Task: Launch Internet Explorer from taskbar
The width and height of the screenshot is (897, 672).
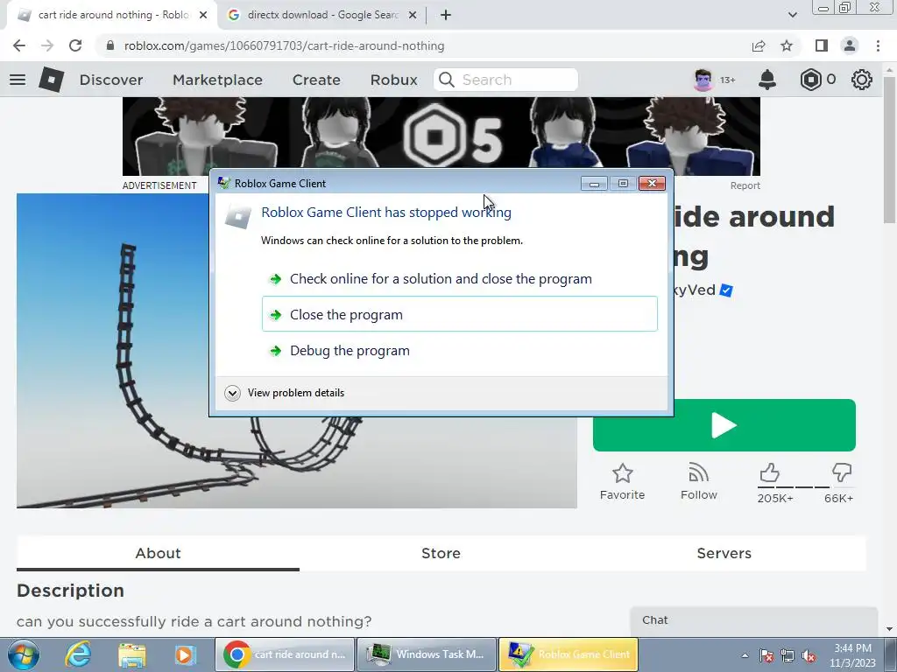Action: point(78,654)
